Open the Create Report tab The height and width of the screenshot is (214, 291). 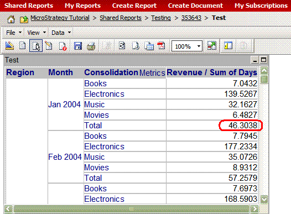click(x=134, y=6)
